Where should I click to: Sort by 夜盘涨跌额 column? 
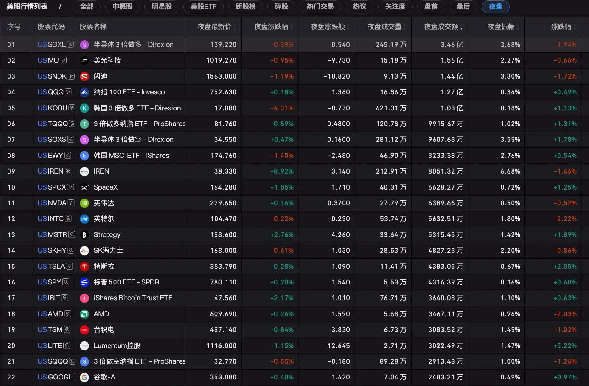[x=330, y=27]
